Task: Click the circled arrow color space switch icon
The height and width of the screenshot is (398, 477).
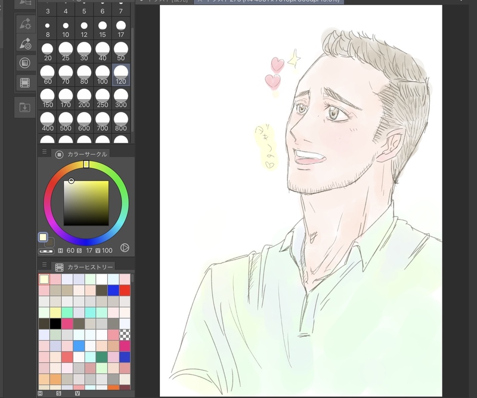Action: (125, 248)
